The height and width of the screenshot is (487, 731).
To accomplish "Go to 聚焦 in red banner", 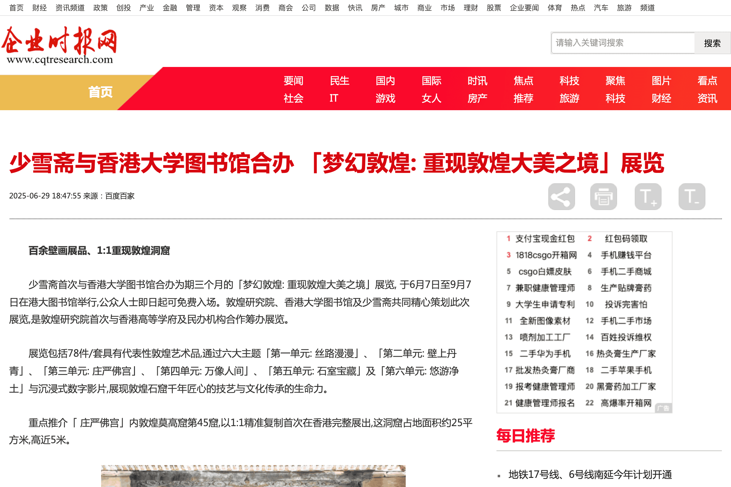I will tap(615, 81).
